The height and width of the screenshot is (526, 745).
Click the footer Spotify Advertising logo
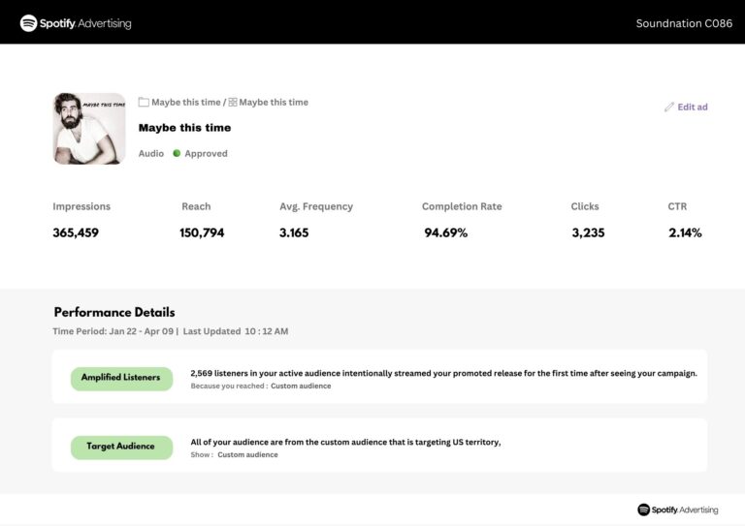[677, 510]
